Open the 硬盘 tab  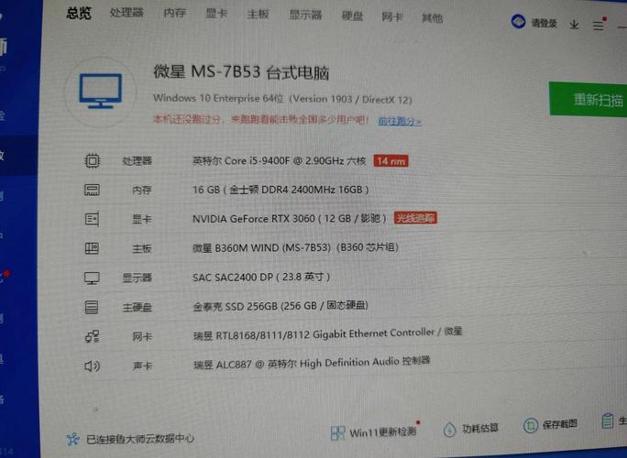[x=352, y=16]
